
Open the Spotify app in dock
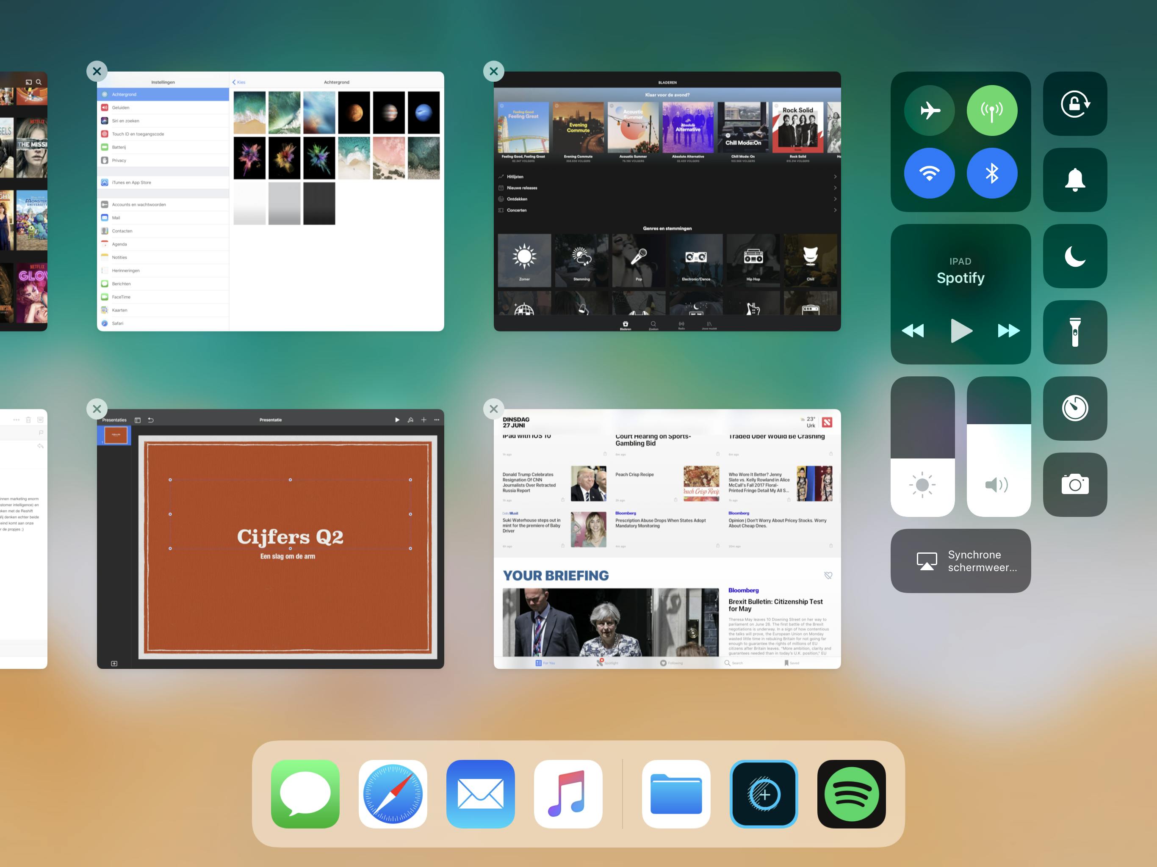[851, 794]
